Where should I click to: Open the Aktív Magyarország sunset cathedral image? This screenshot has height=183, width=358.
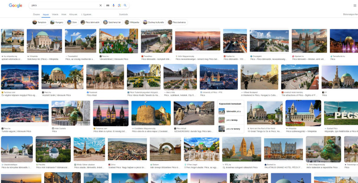click(x=197, y=41)
